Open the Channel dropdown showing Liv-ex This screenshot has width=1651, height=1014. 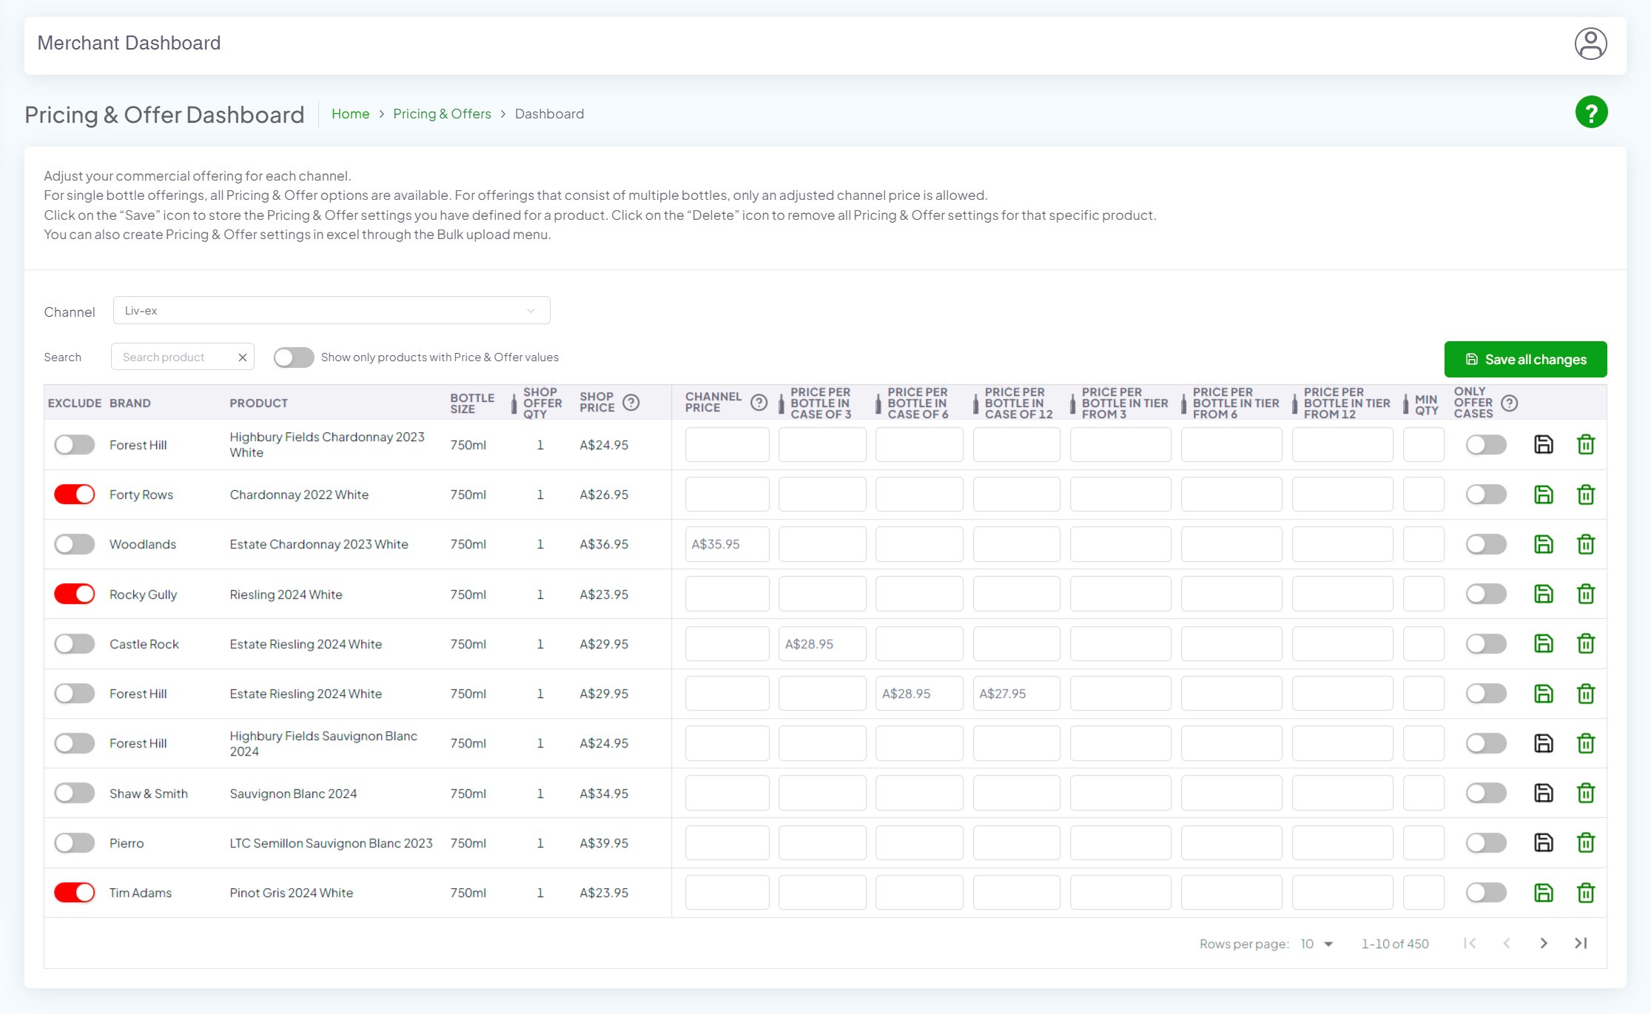[x=332, y=311]
